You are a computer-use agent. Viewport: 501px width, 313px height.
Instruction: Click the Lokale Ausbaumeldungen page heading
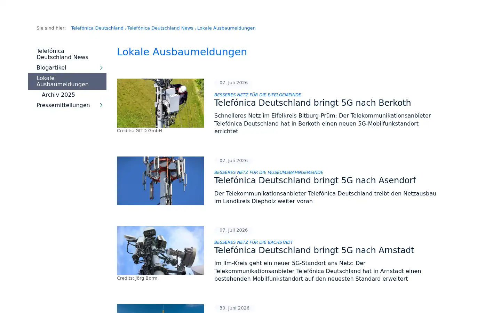(182, 52)
